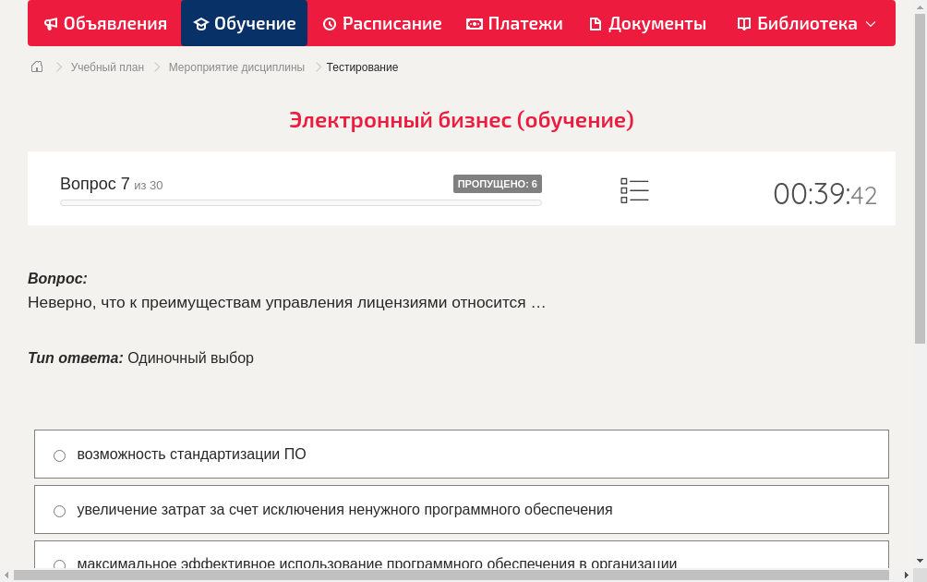Click the ПРОПУЩЕНО: 6 badge

499,184
